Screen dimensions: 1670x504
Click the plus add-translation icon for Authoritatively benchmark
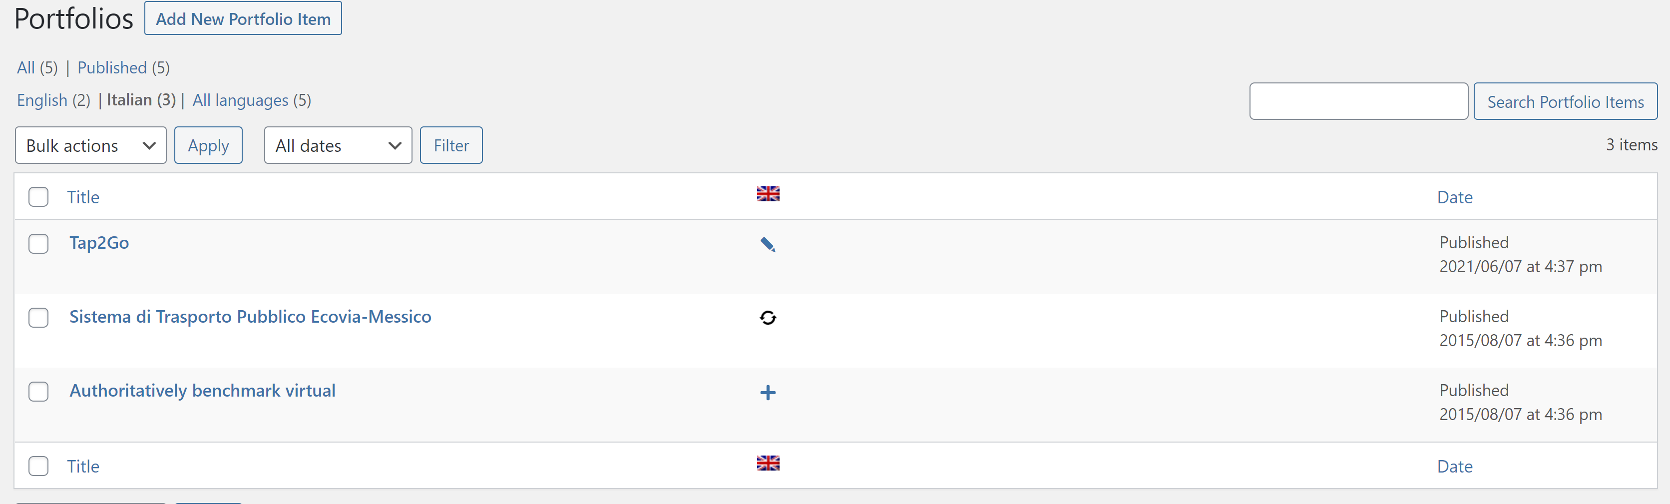pyautogui.click(x=768, y=393)
